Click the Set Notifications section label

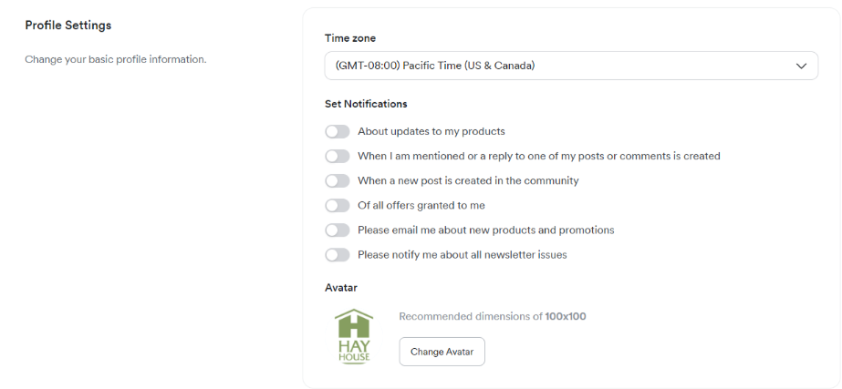tap(366, 104)
